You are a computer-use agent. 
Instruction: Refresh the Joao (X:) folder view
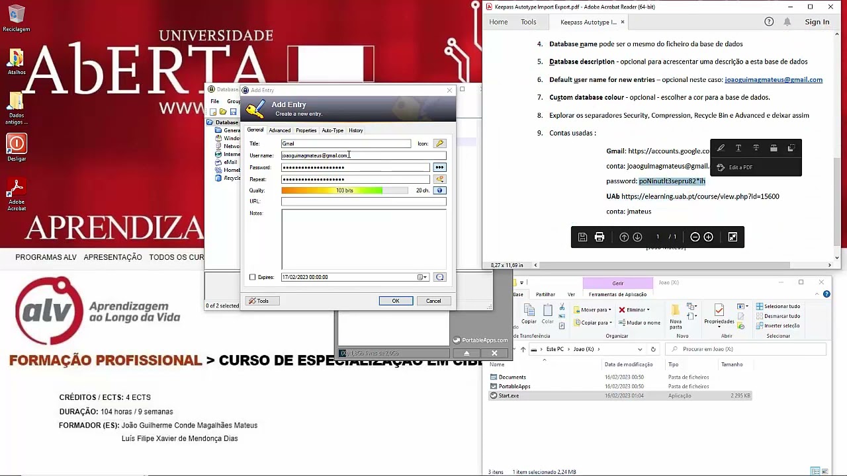(x=653, y=349)
